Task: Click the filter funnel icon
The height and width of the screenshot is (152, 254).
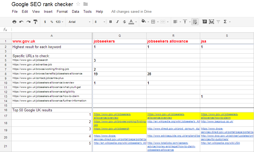Action: (218, 22)
